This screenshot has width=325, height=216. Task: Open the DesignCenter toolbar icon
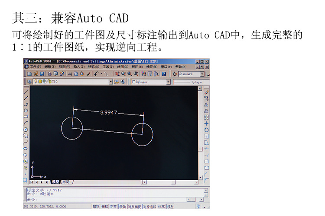(x=150, y=74)
